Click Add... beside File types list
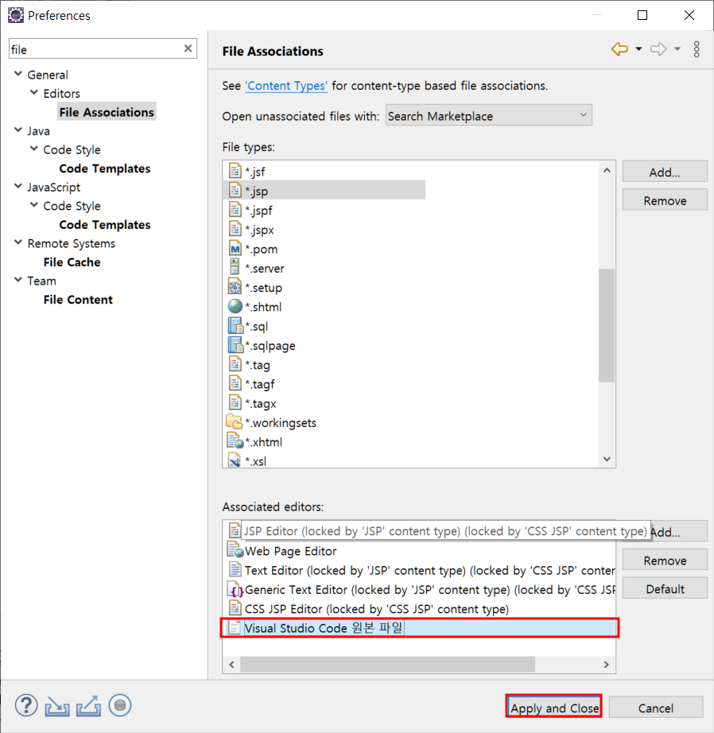The width and height of the screenshot is (714, 733). [665, 172]
